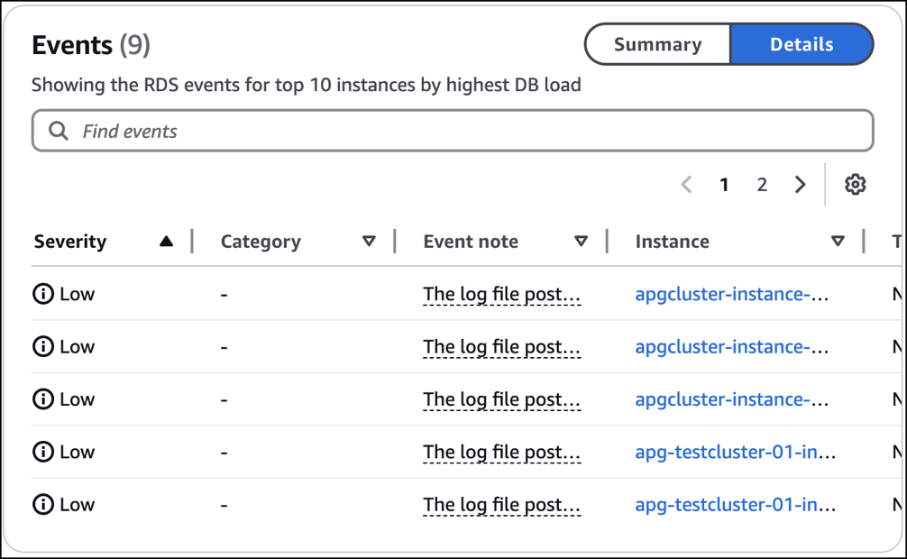This screenshot has width=907, height=559.
Task: Click the previous page chevron
Action: (686, 184)
